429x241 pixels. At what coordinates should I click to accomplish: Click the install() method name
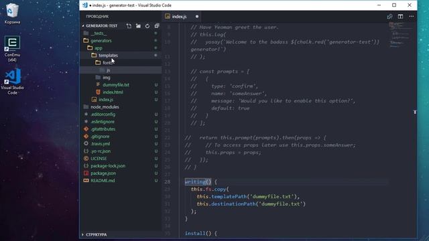198,234
